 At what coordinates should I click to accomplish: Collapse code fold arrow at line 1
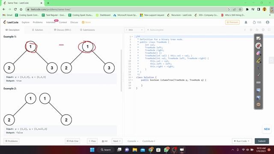tap(132, 37)
